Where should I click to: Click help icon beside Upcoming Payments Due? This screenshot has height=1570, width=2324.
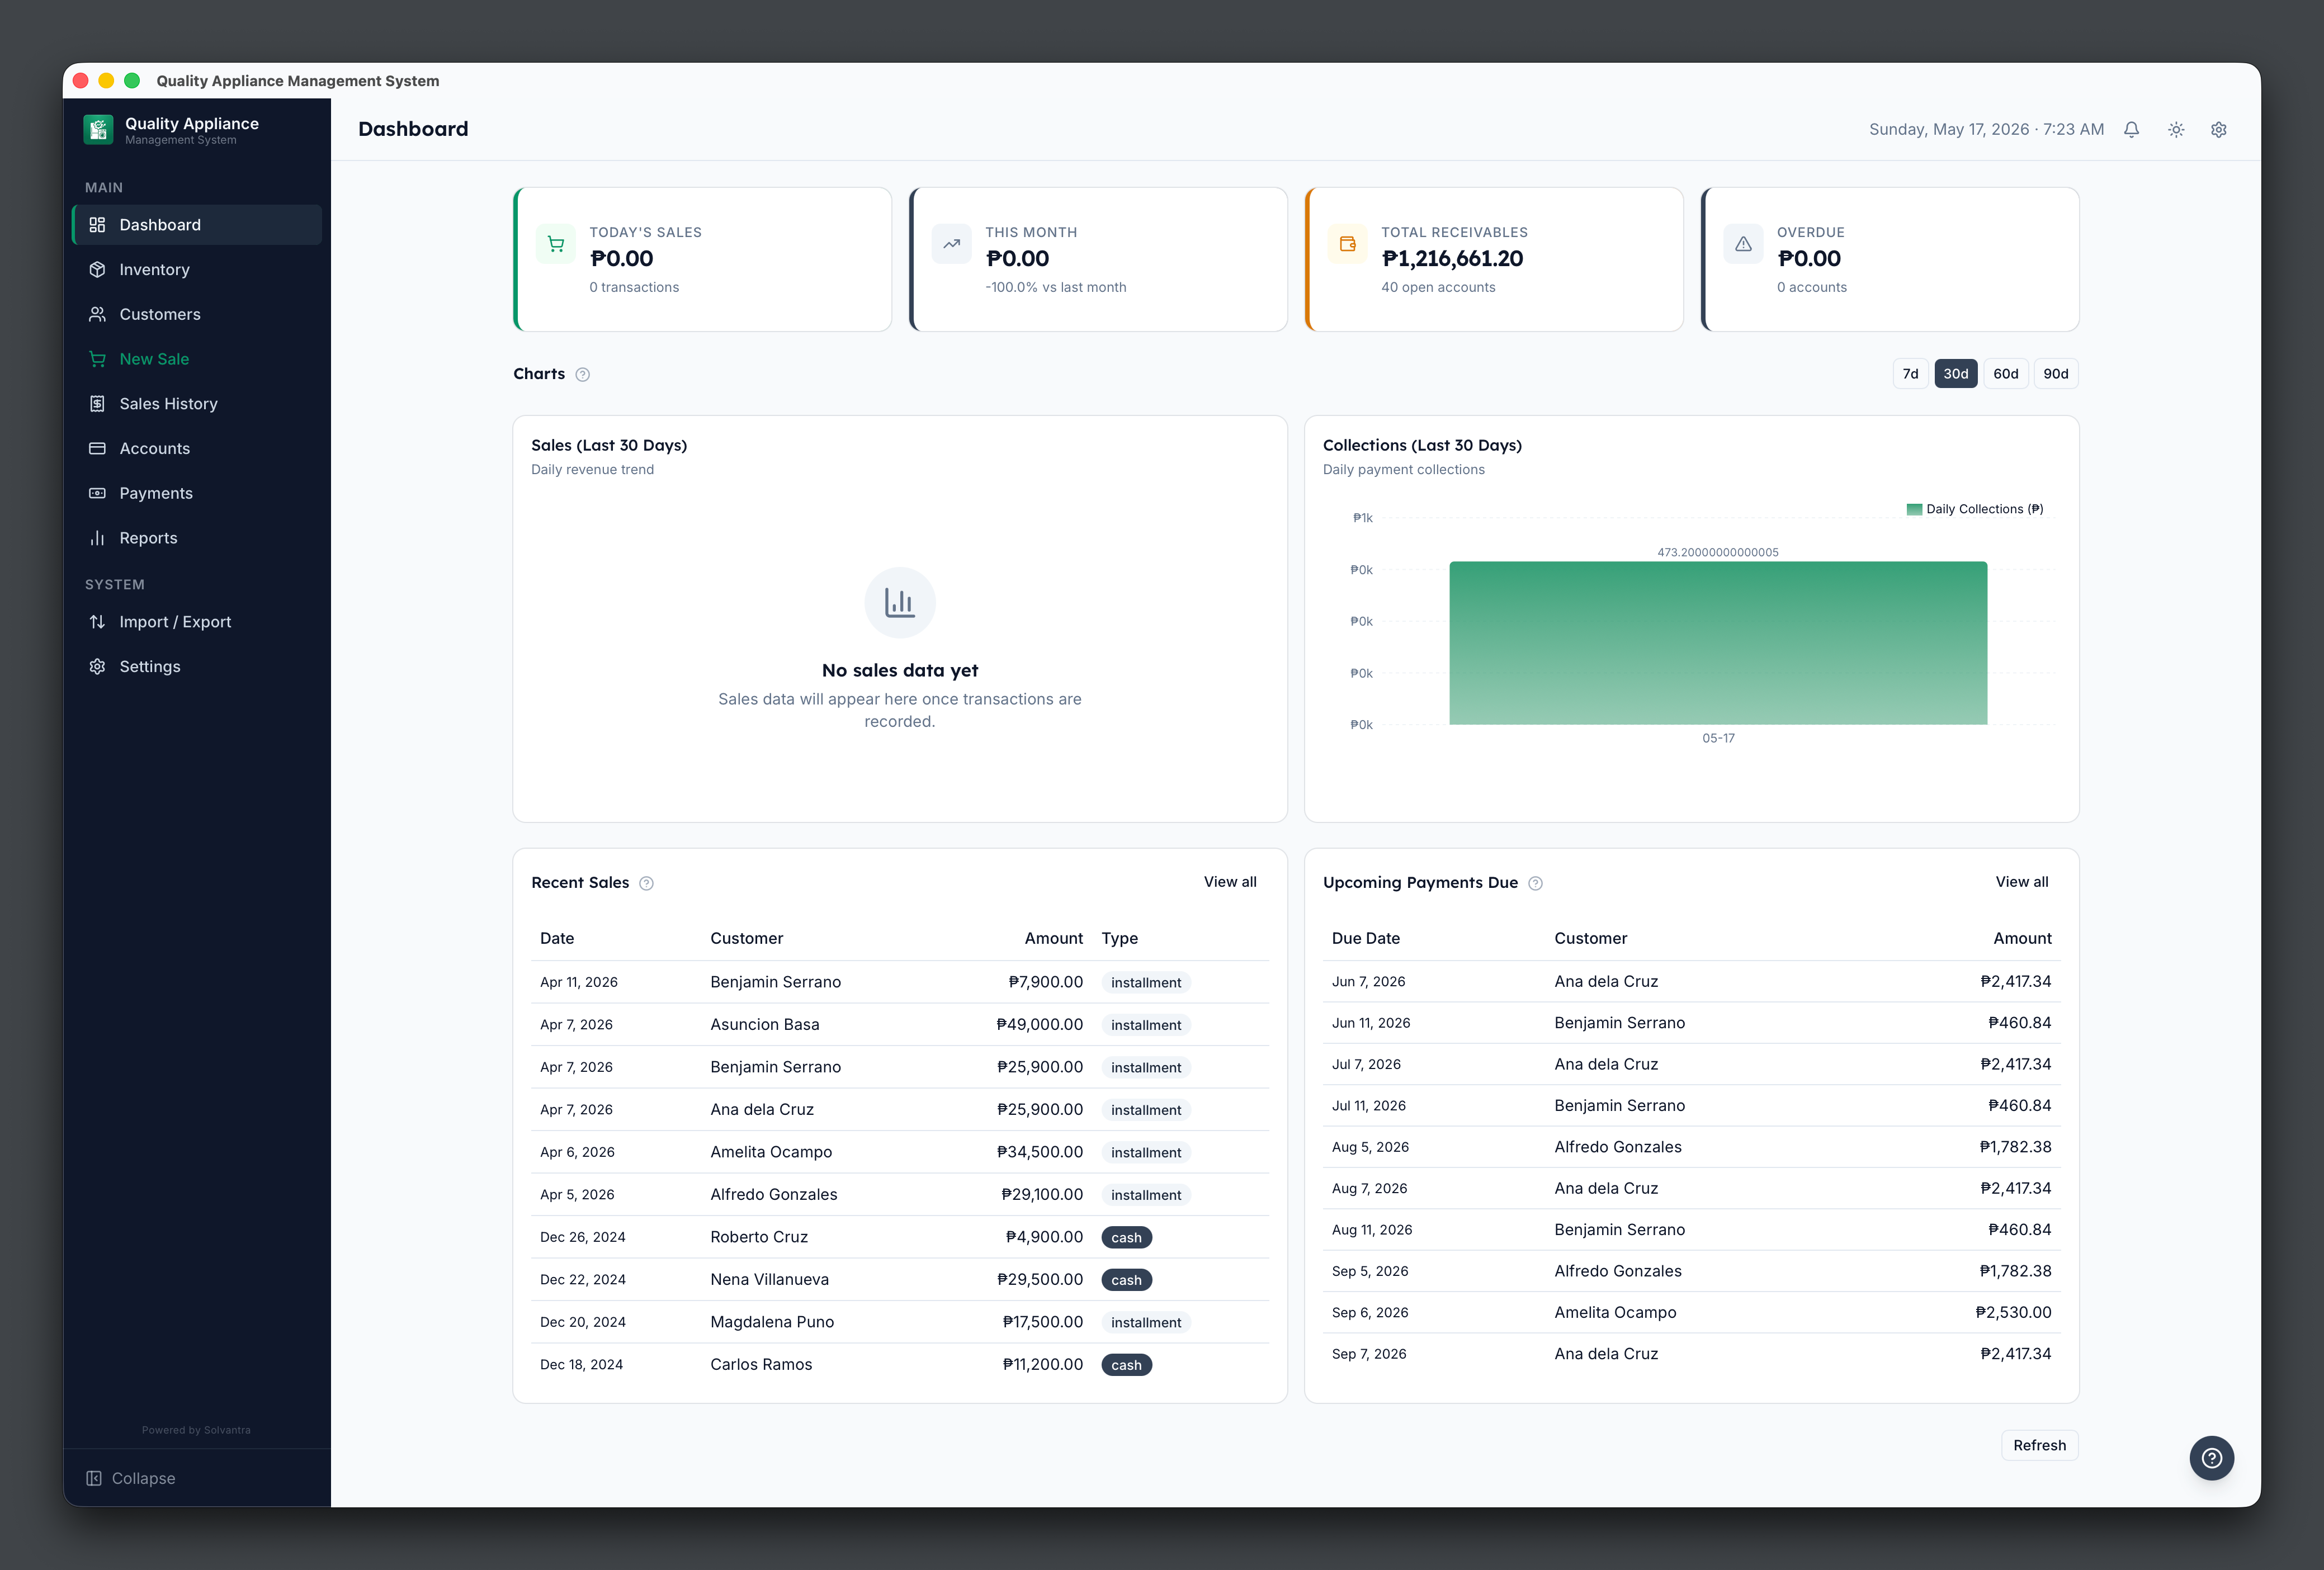(1536, 883)
